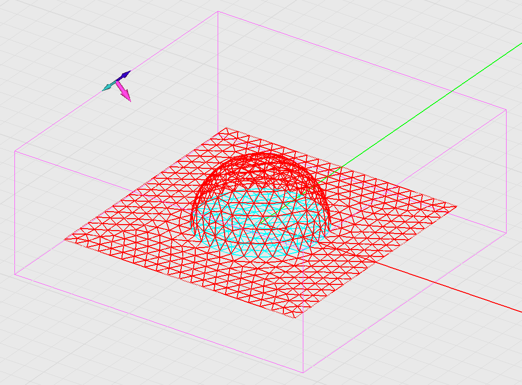Viewport: 522px width, 385px height.
Task: Click the nearest bottom corner of the magenta bounding box
Action: 303,373
